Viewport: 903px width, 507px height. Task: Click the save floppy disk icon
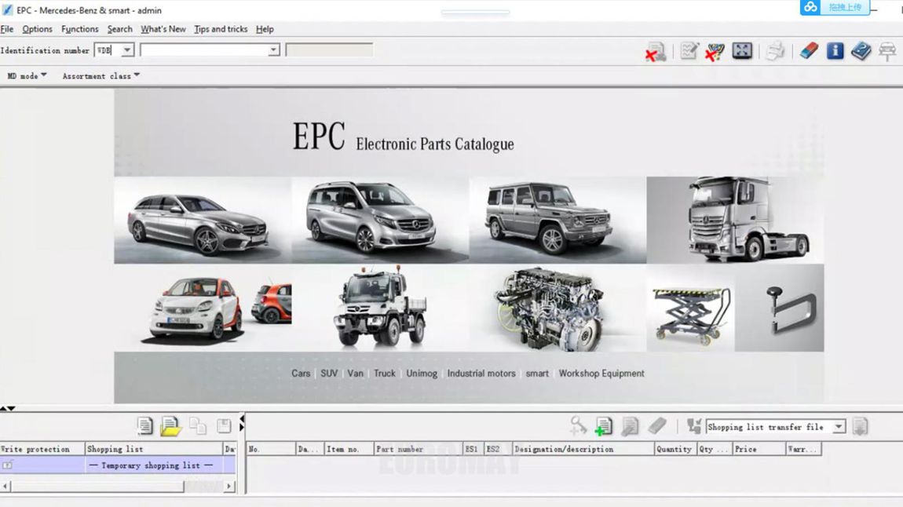tap(224, 426)
